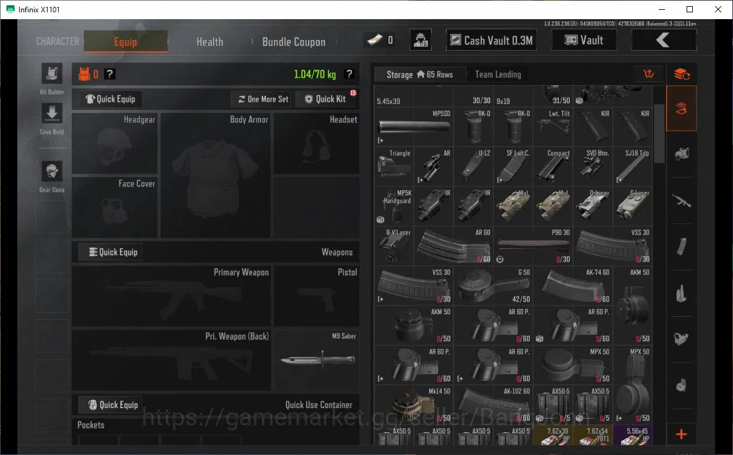Screen dimensions: 733x455
Task: Click the Save Build icon
Action: (52, 114)
